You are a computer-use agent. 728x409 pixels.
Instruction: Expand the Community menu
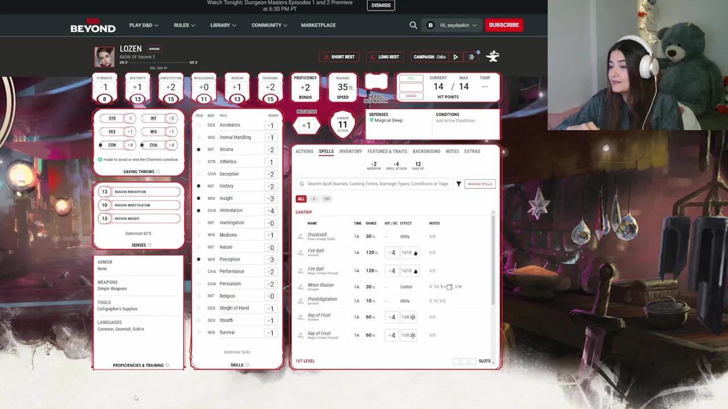269,25
